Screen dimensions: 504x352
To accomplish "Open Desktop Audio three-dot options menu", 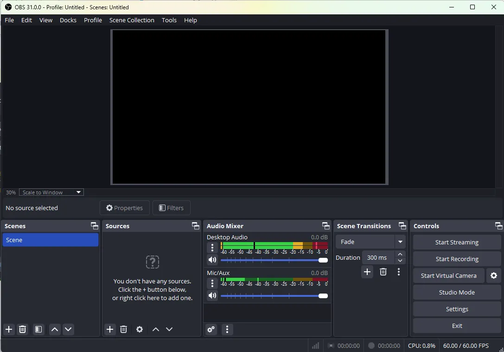I will pos(212,248).
